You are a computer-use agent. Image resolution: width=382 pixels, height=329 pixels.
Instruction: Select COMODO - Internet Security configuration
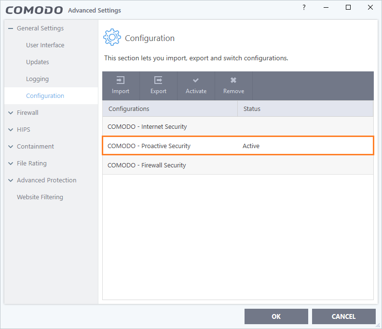[x=238, y=127]
